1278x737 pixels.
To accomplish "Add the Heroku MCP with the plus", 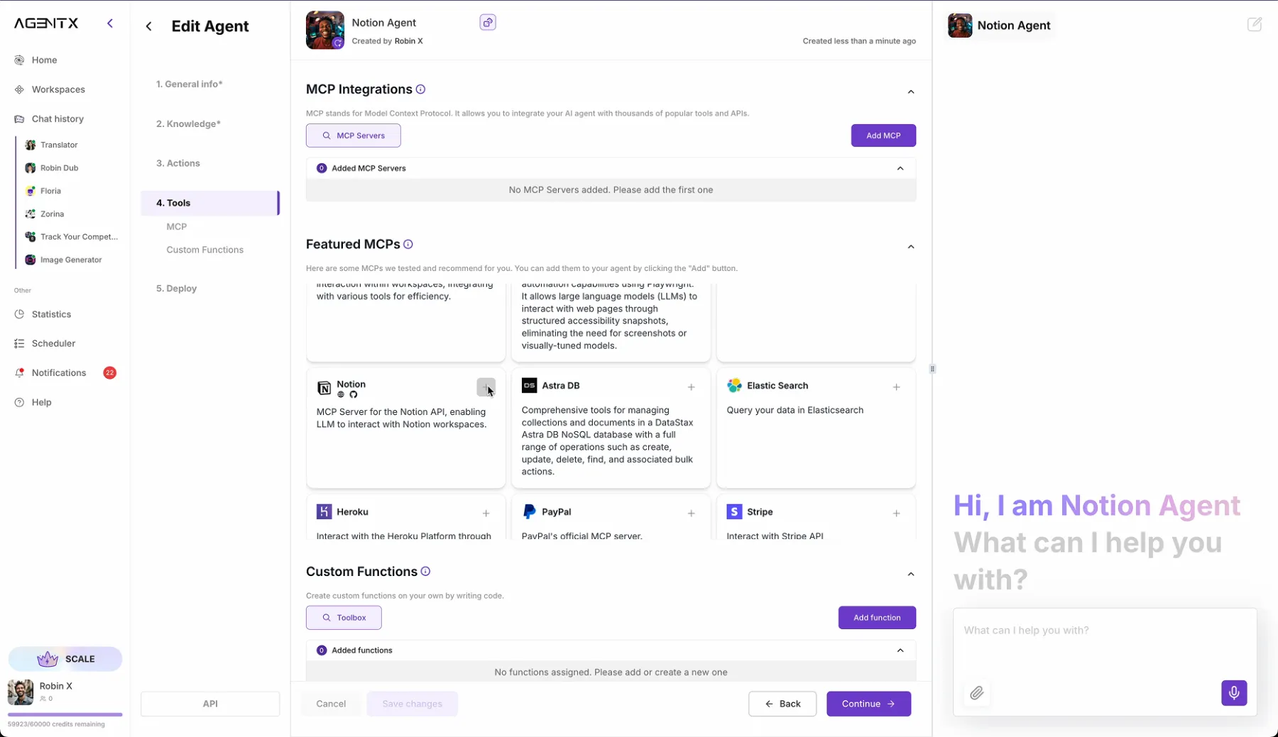I will pyautogui.click(x=486, y=514).
